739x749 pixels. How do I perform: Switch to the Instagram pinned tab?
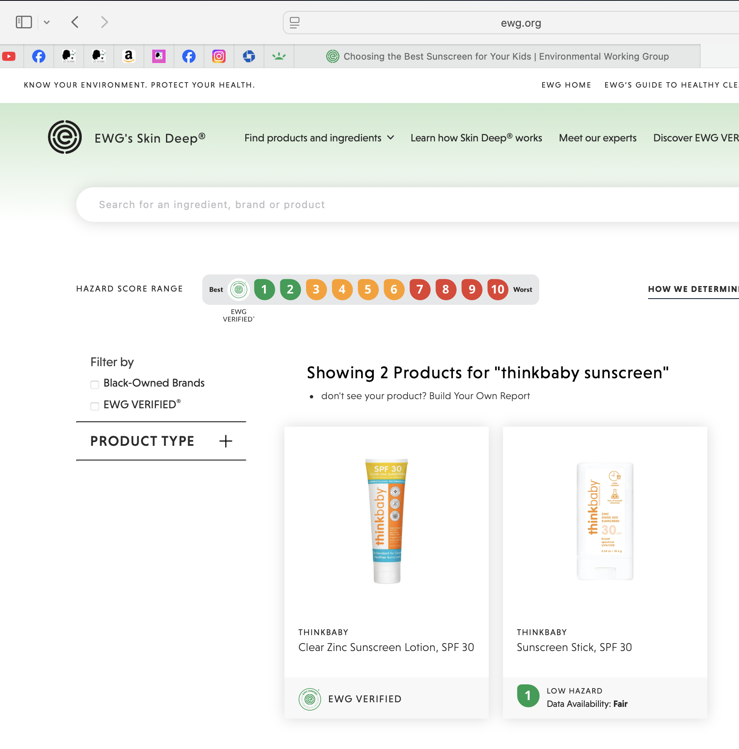click(219, 56)
